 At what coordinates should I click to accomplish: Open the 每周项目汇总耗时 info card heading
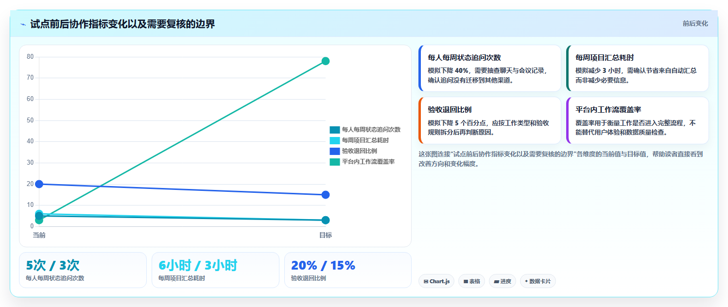pyautogui.click(x=605, y=57)
